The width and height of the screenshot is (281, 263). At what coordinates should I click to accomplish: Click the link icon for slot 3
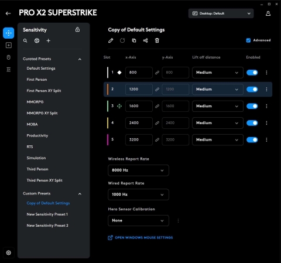tap(157, 106)
